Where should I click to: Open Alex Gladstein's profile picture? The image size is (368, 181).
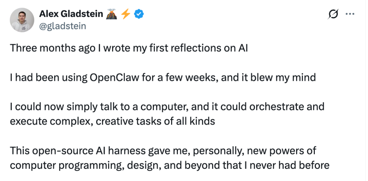(22, 20)
